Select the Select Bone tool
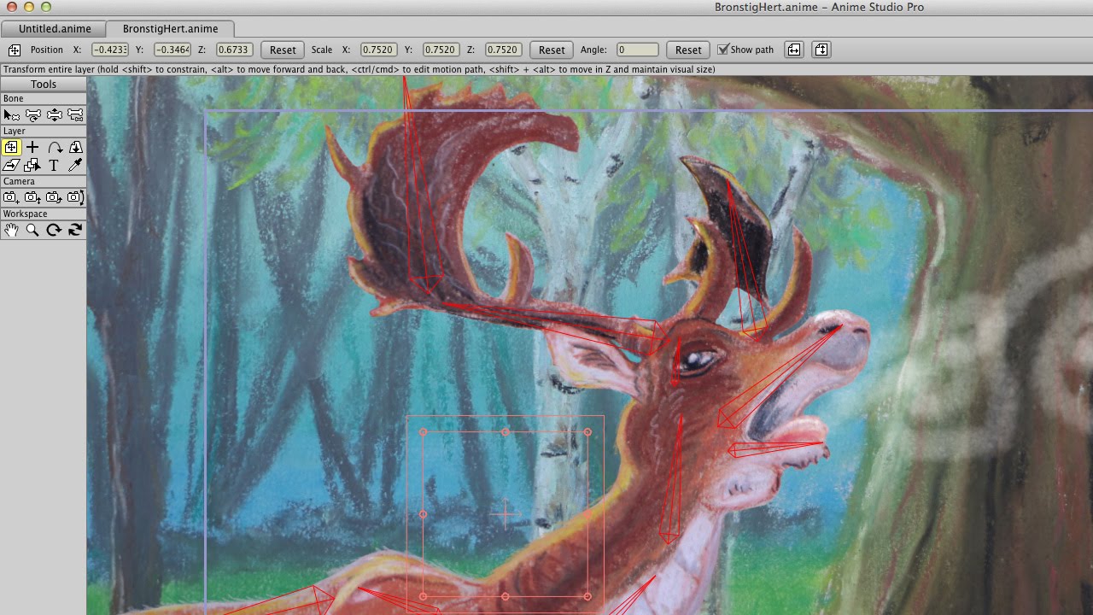Image resolution: width=1093 pixels, height=615 pixels. point(11,114)
